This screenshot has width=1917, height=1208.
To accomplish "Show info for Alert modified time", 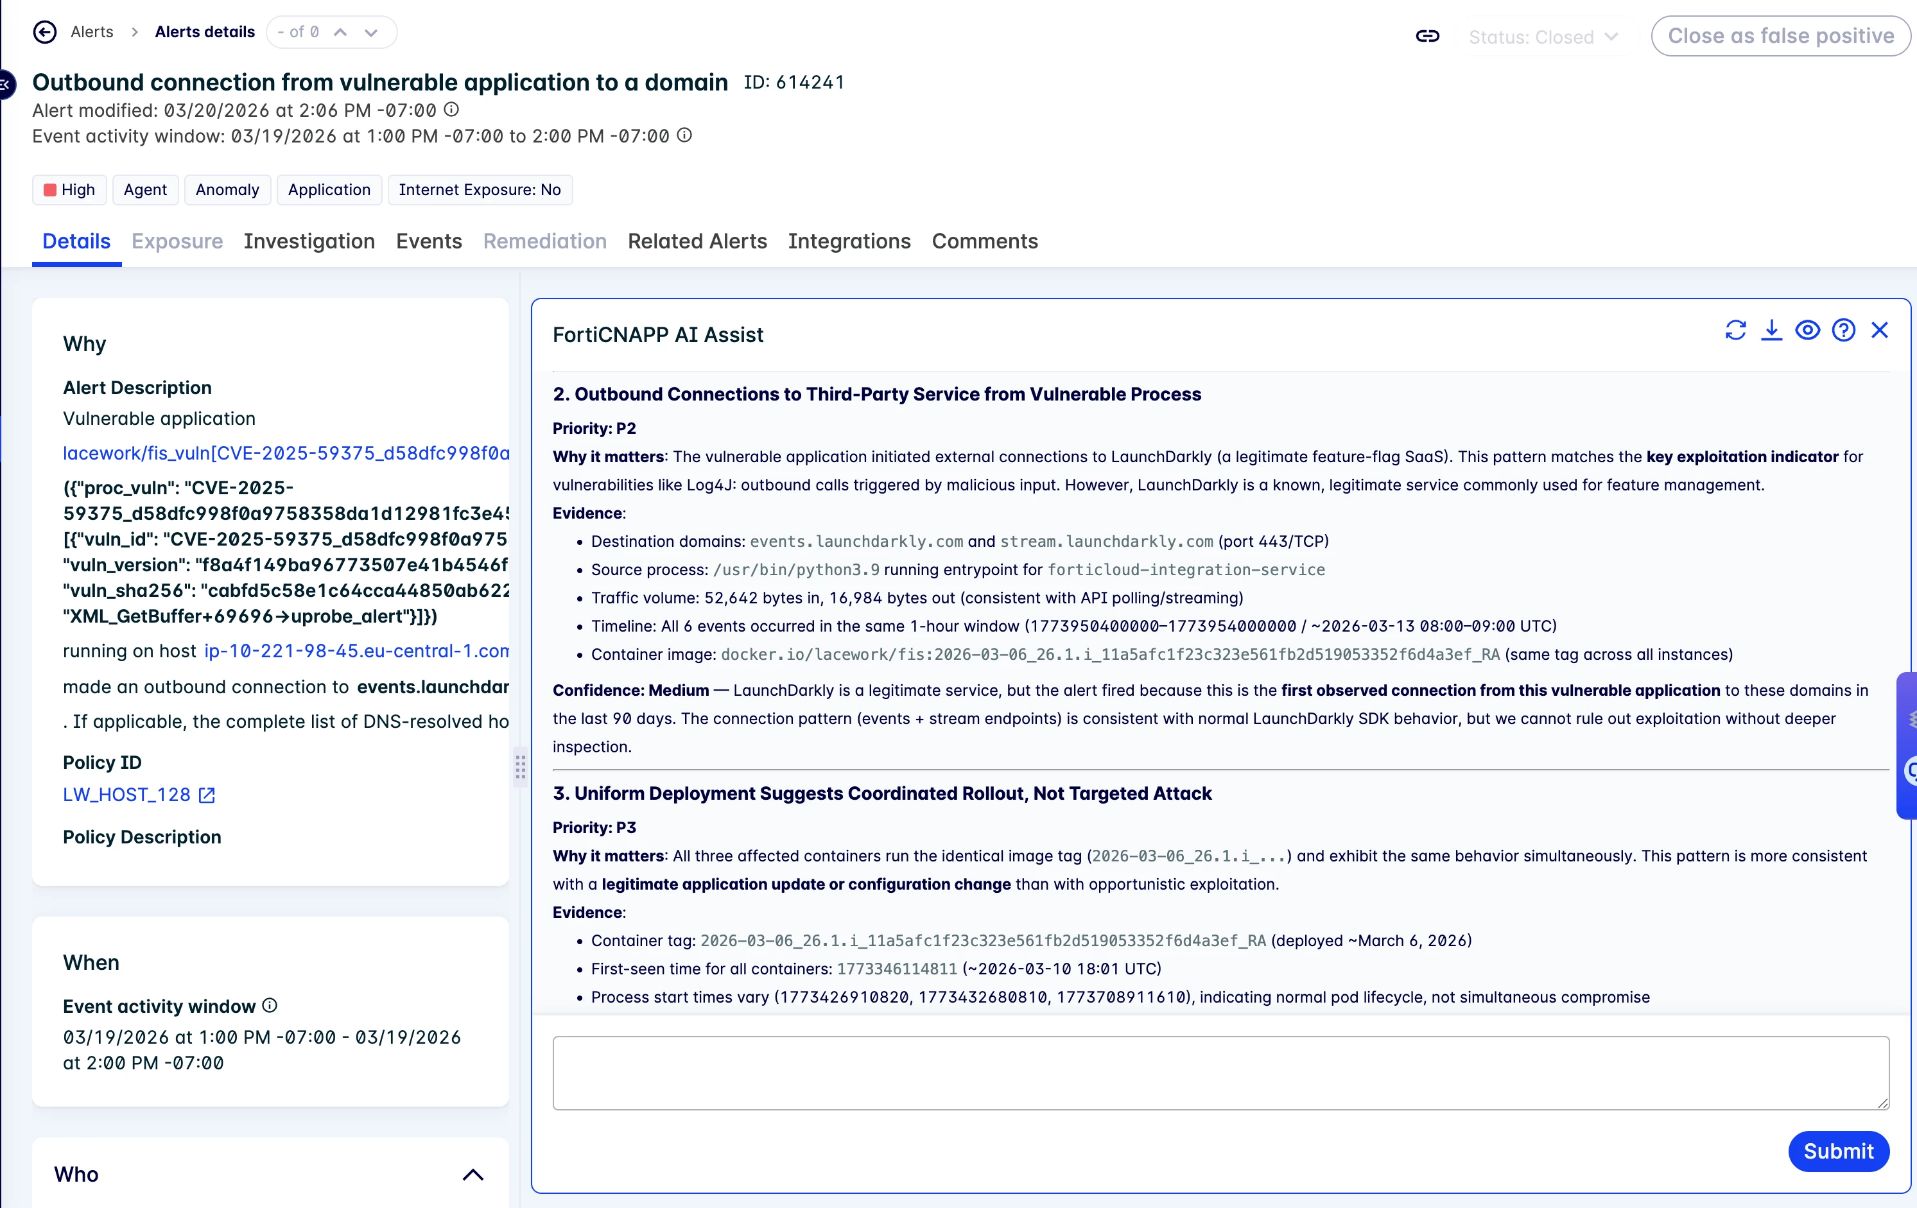I will (x=451, y=109).
